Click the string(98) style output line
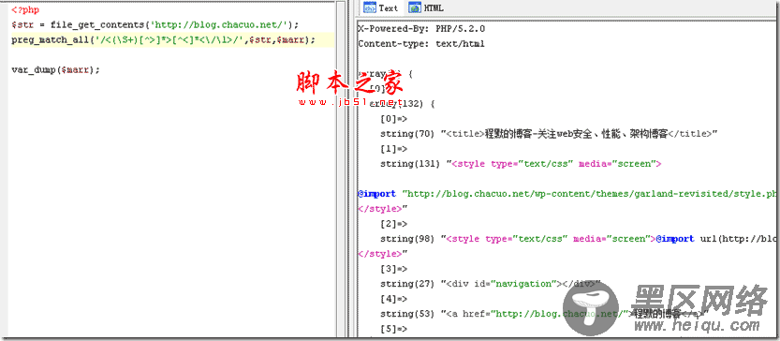 pyautogui.click(x=579, y=239)
